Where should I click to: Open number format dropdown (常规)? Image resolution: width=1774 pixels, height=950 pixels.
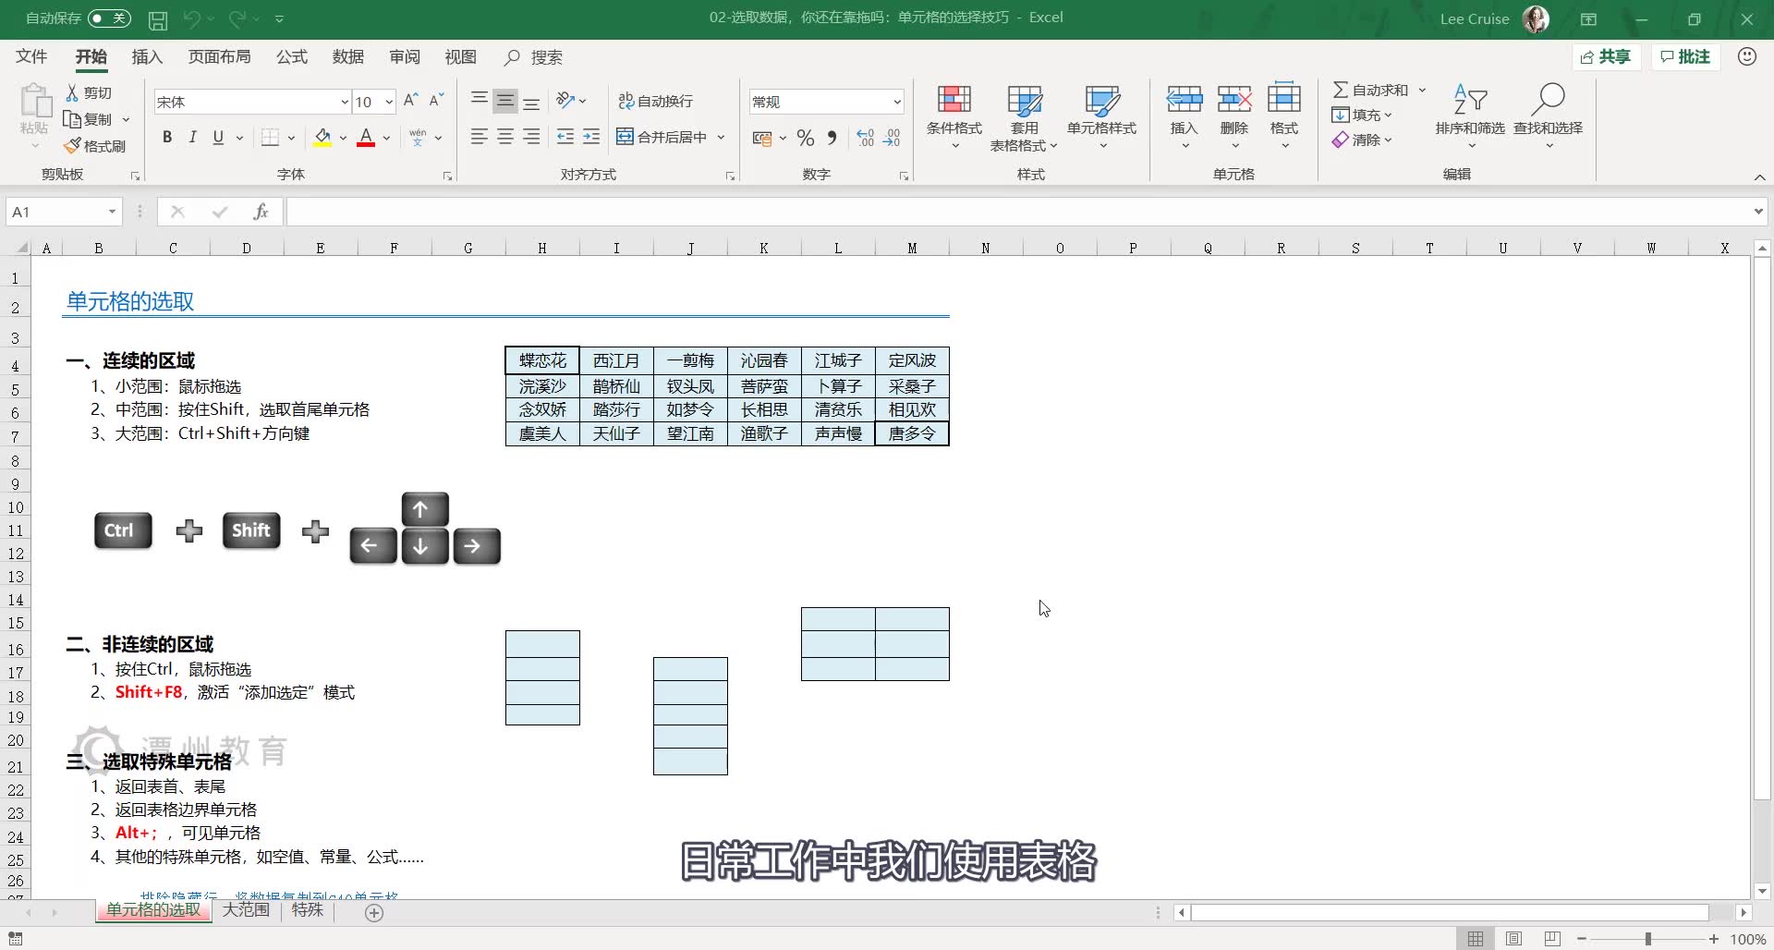pos(896,102)
